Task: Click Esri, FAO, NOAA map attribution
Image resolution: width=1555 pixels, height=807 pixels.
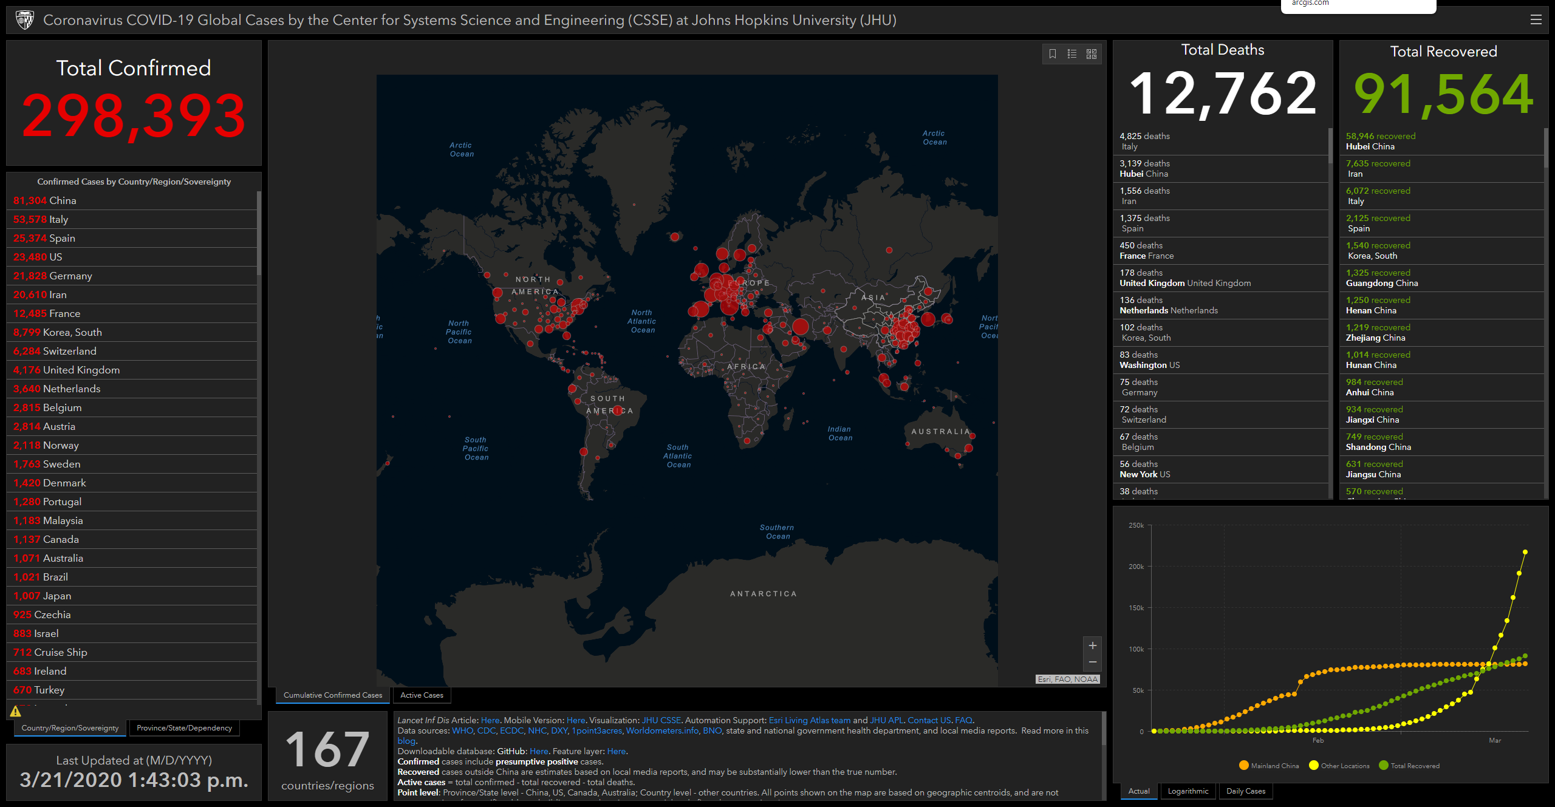Action: click(x=1068, y=679)
